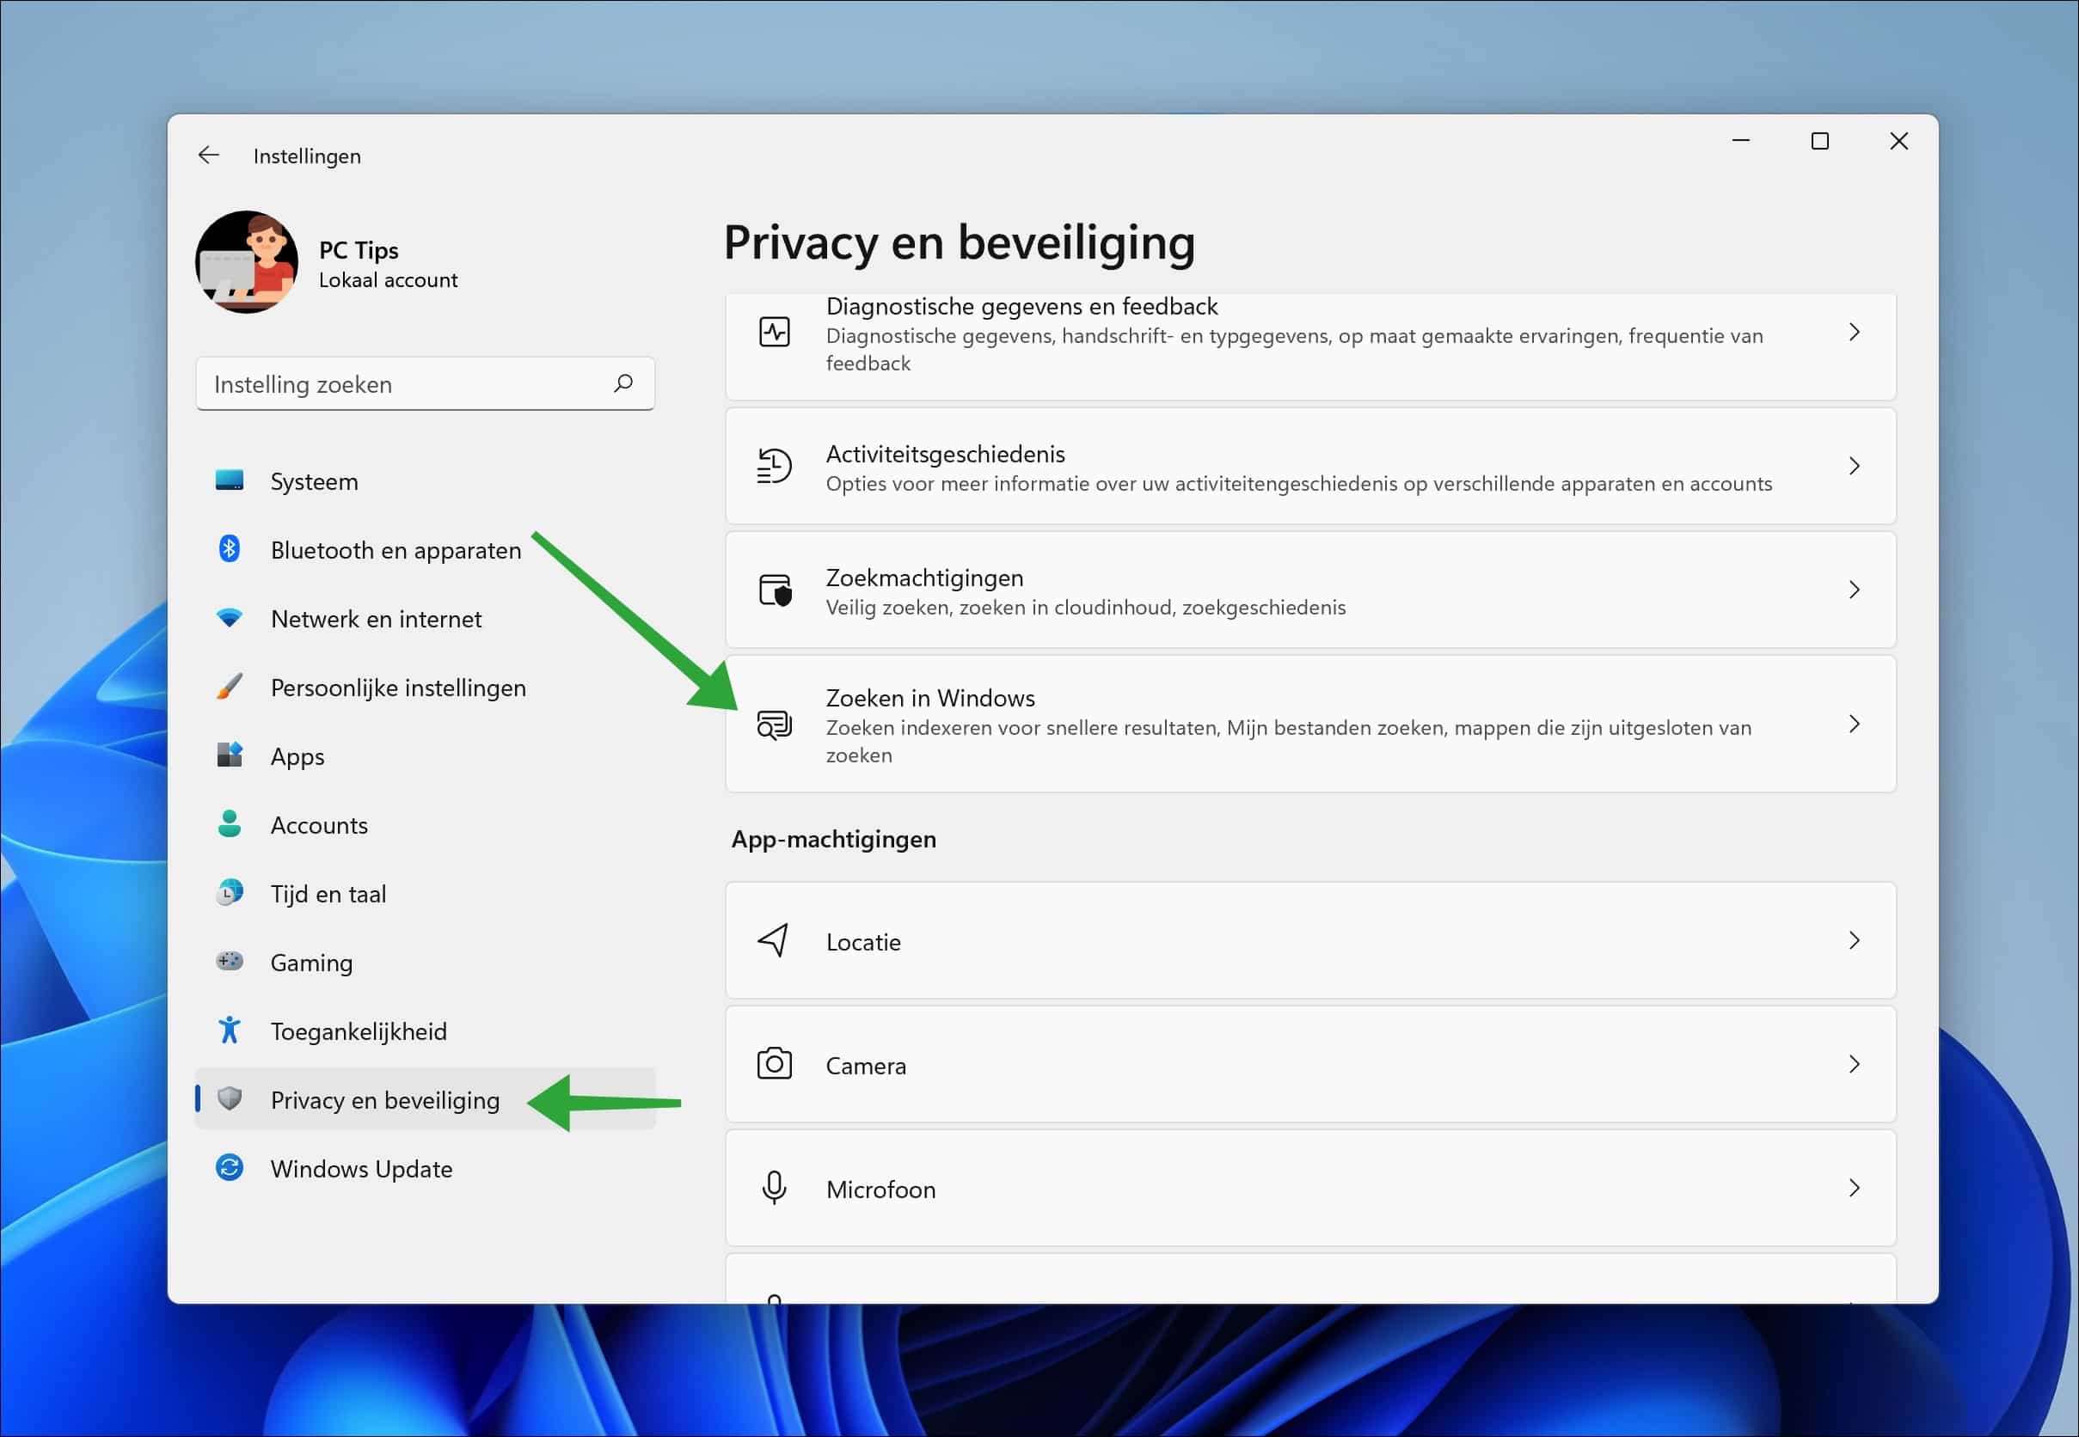Expand the Zoekmachtigingen chevron
Image resolution: width=2079 pixels, height=1437 pixels.
[1855, 590]
